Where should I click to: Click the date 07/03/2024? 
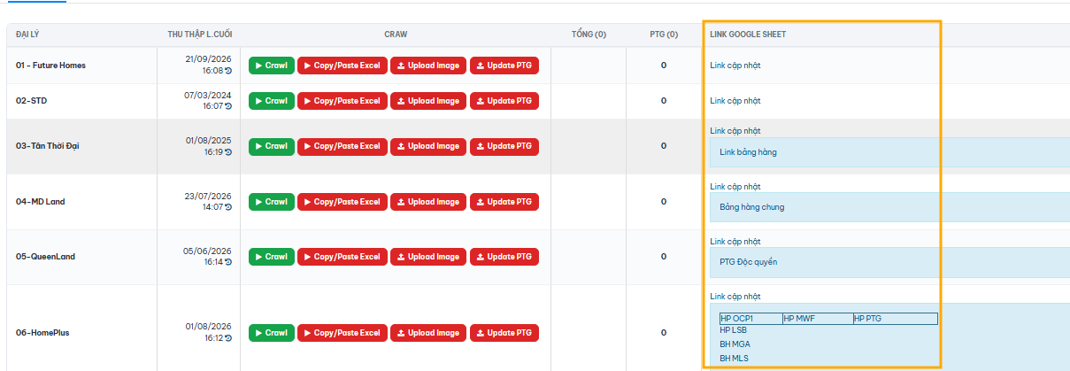tap(208, 95)
